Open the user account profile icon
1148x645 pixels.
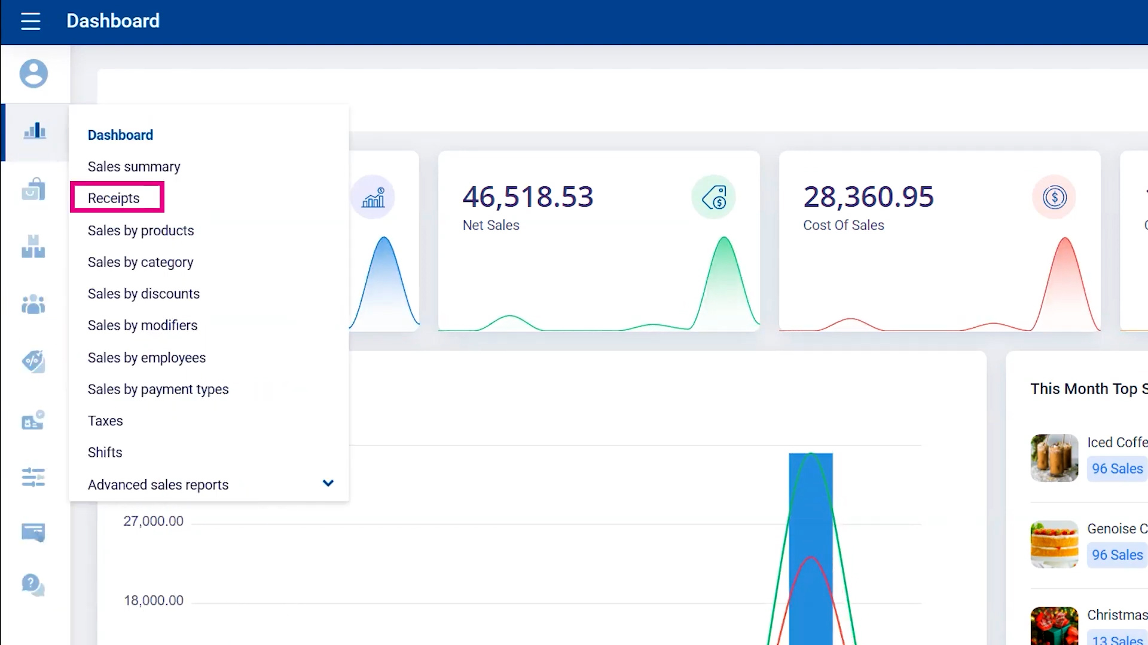(33, 73)
